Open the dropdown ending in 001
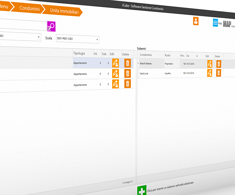 click(20, 36)
